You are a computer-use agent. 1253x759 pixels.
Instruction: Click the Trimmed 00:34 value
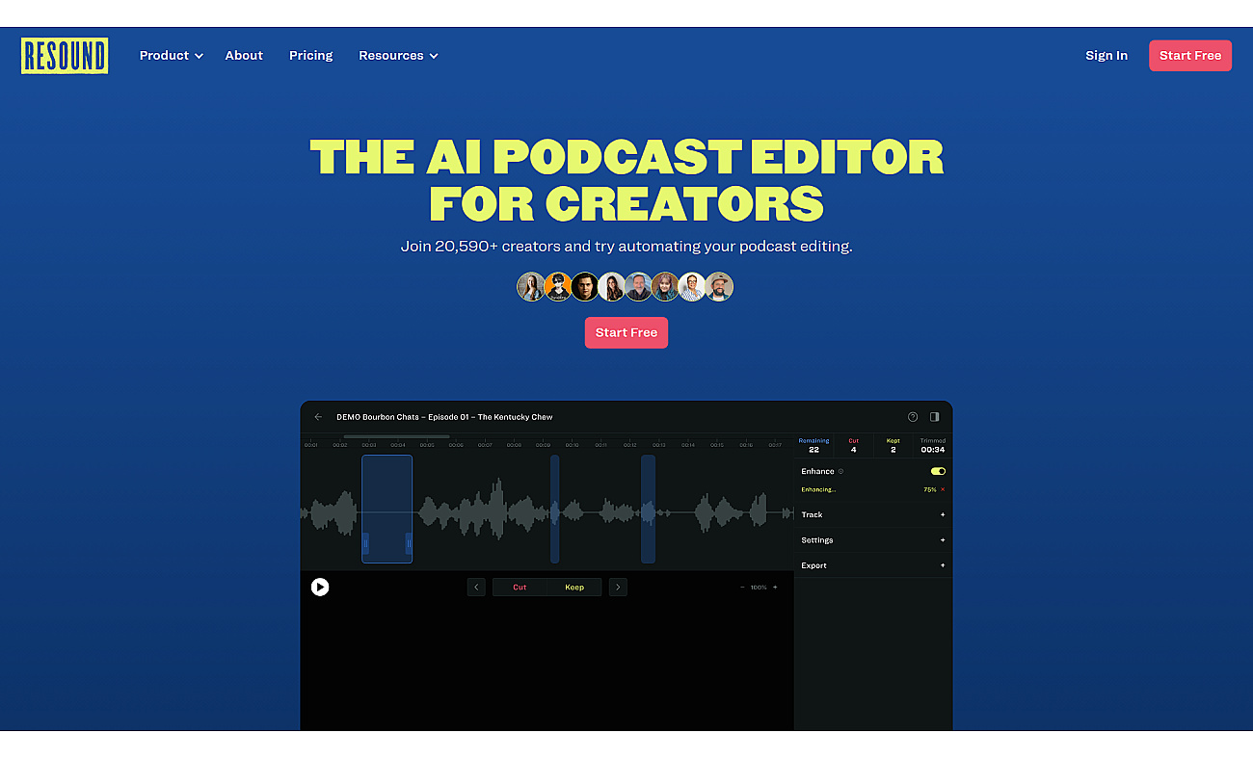[933, 450]
